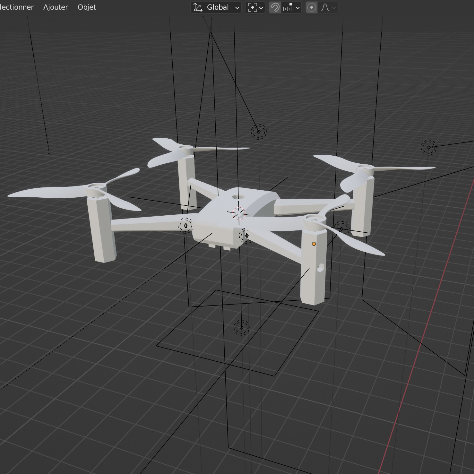Select the empty near the right edge
The image size is (474, 474).
(429, 148)
